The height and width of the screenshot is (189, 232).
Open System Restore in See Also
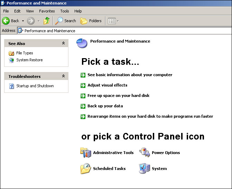click(29, 60)
